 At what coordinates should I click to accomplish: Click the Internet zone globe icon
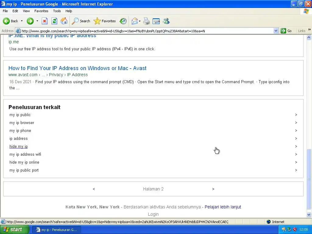point(269,222)
